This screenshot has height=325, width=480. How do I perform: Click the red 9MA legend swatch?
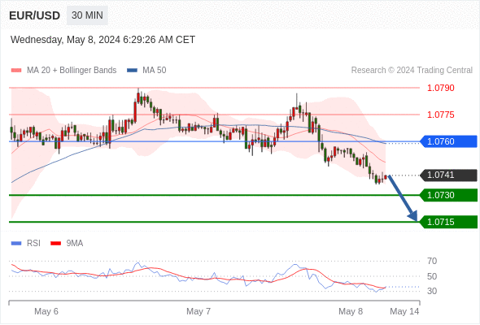[55, 244]
